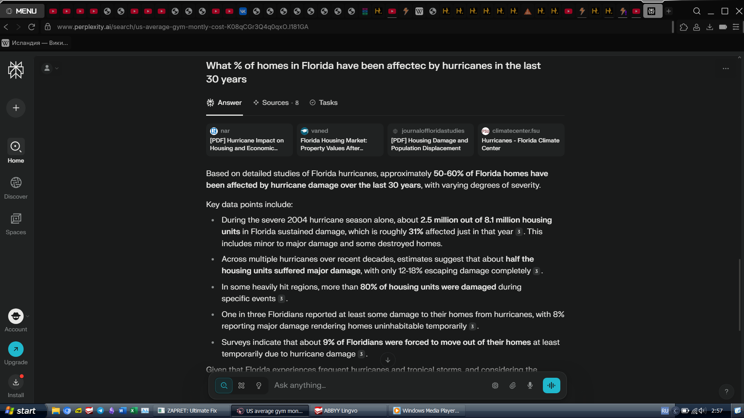The image size is (744, 418).
Task: Open the Discover section
Action: pos(16,188)
